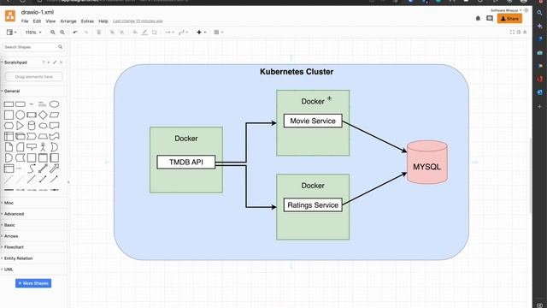Click the shadow square toolbar icon

[154, 33]
